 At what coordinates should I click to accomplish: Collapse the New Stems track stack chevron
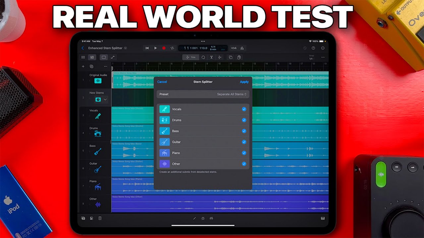click(105, 99)
